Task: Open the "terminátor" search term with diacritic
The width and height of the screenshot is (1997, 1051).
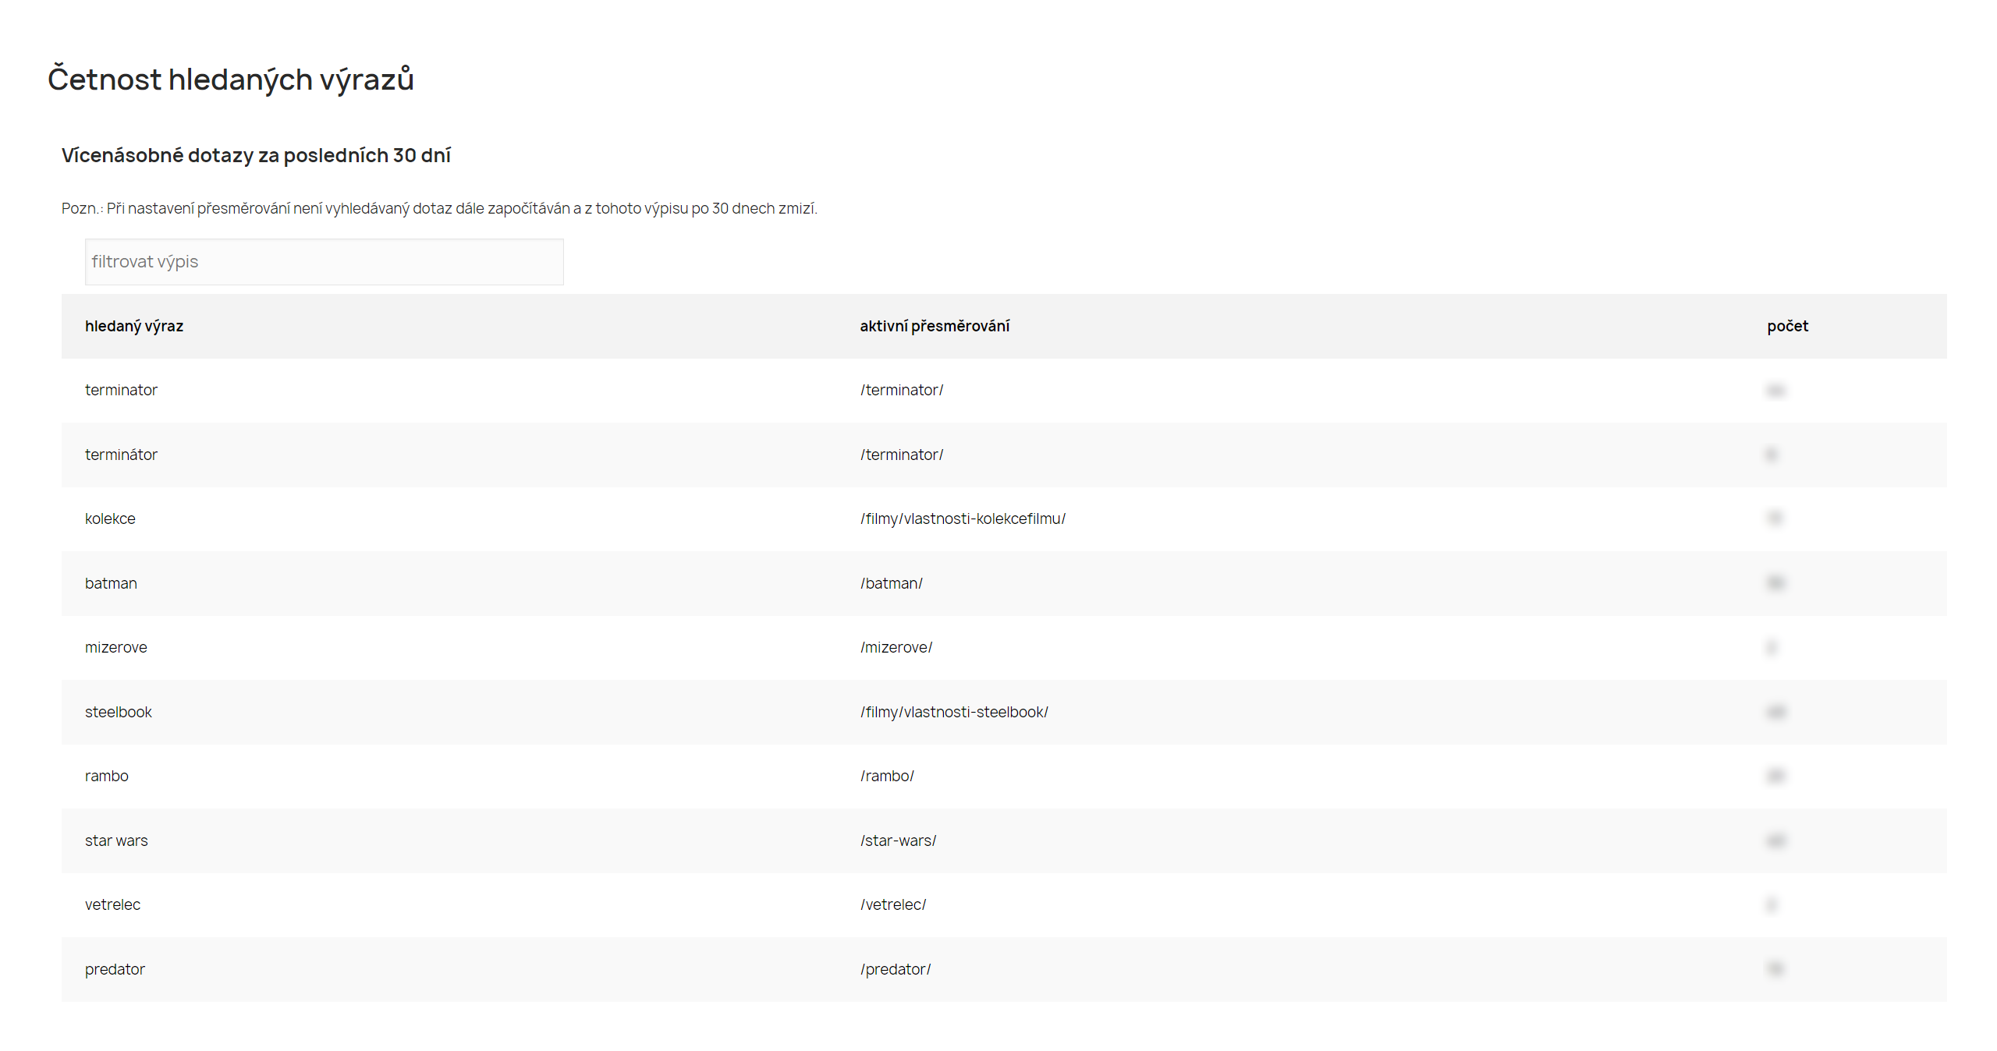Action: [121, 455]
